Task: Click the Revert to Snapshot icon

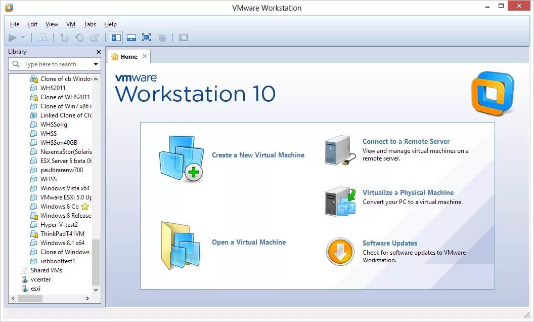Action: [x=79, y=37]
